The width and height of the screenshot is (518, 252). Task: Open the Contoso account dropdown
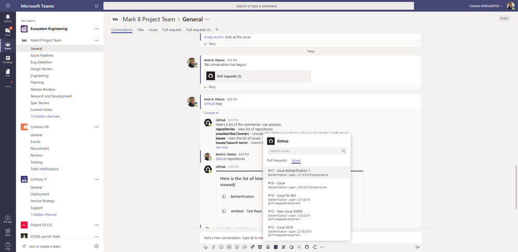(x=486, y=6)
